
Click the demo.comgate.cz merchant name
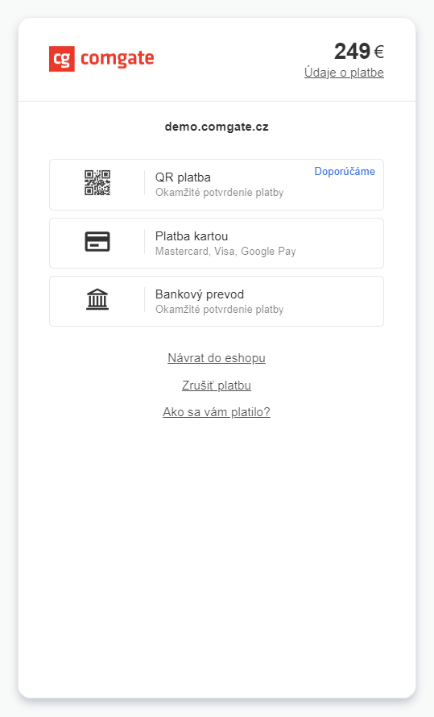click(x=217, y=127)
